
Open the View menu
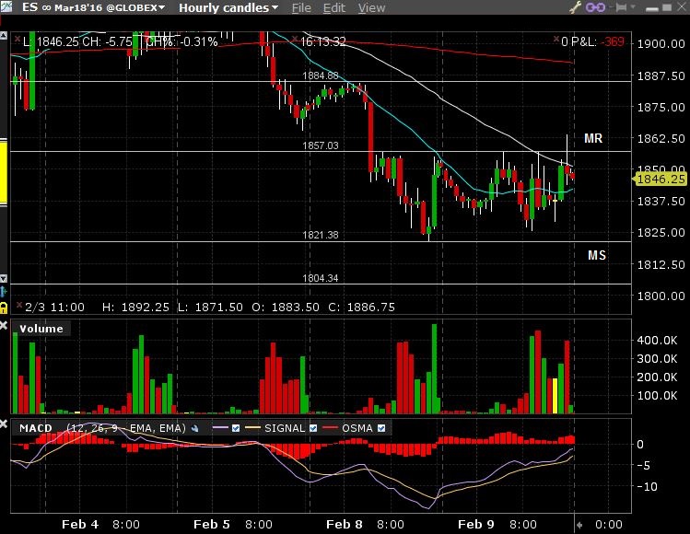click(371, 8)
